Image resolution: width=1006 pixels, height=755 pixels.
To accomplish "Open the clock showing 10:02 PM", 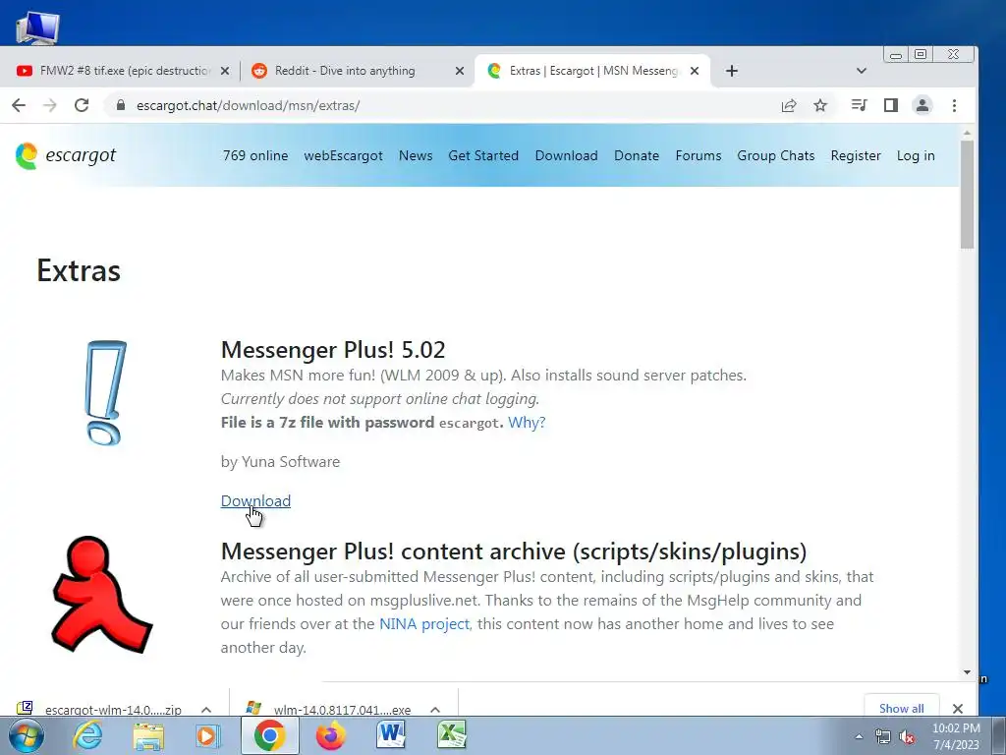I will pos(956,736).
